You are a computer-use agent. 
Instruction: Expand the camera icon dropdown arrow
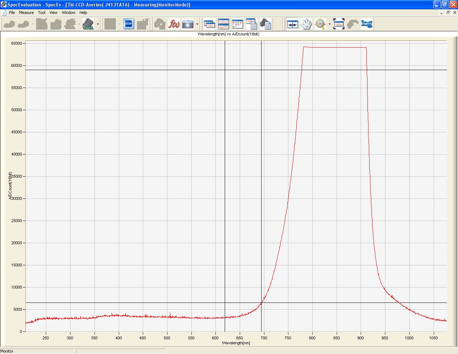(197, 24)
